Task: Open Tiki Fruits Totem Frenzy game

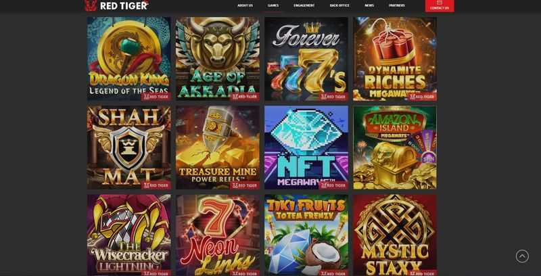Action: click(x=306, y=235)
